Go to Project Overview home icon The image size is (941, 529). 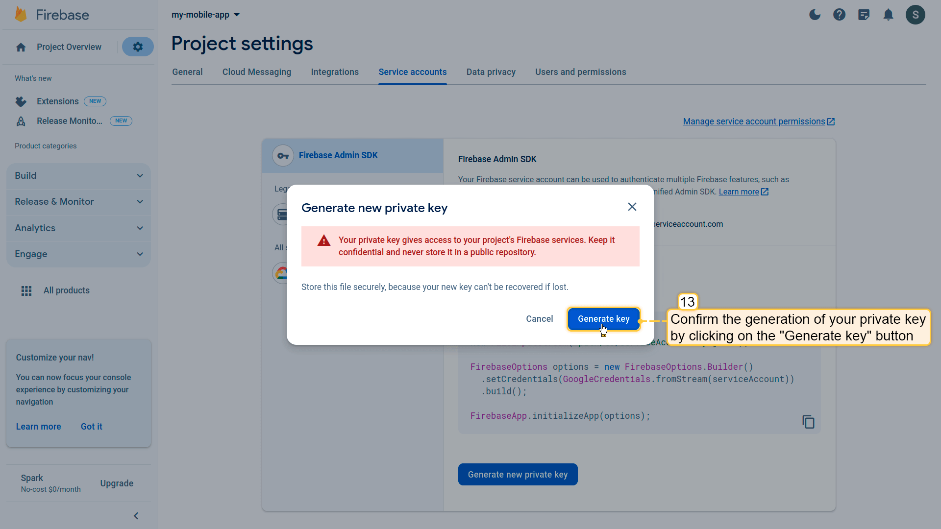coord(21,47)
